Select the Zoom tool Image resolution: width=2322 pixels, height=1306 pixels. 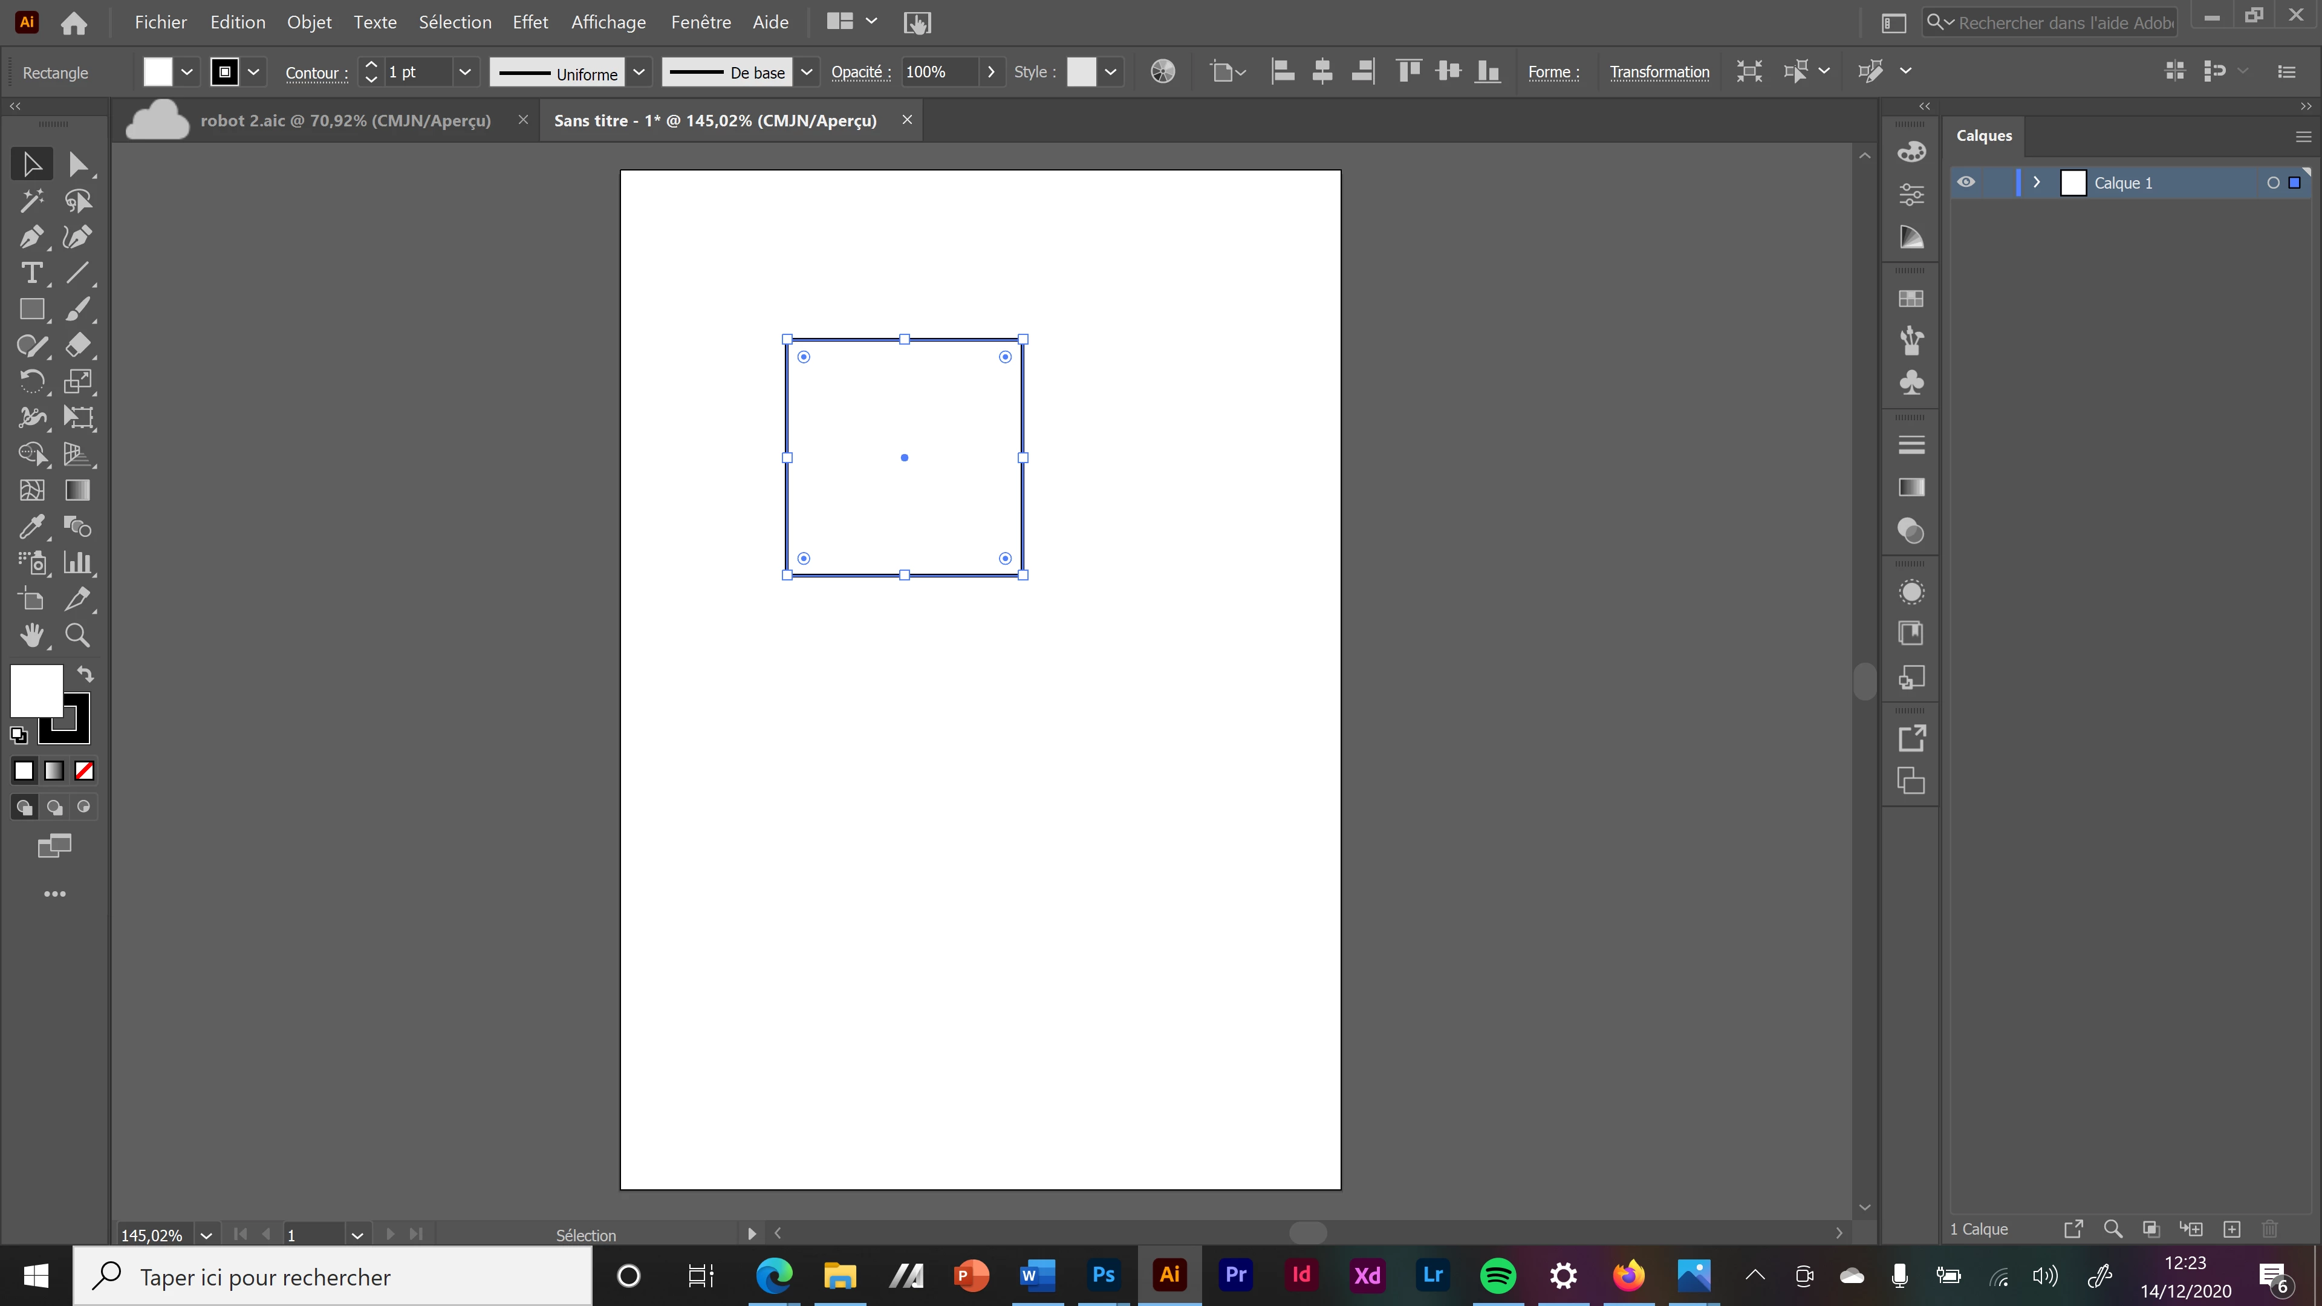coord(77,635)
